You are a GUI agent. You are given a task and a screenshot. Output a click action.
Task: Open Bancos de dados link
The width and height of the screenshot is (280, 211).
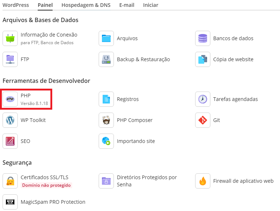click(x=233, y=38)
